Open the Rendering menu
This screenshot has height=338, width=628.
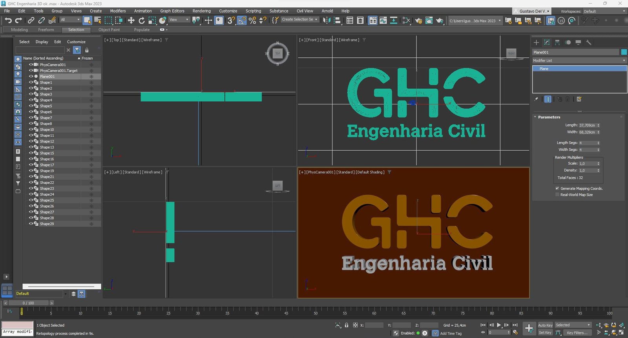[x=201, y=11]
